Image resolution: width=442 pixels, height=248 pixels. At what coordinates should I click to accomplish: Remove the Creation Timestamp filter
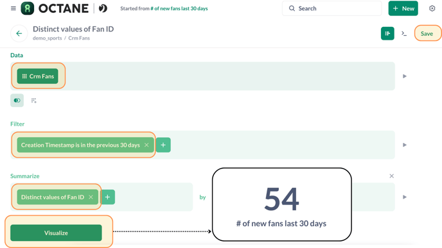tap(146, 145)
